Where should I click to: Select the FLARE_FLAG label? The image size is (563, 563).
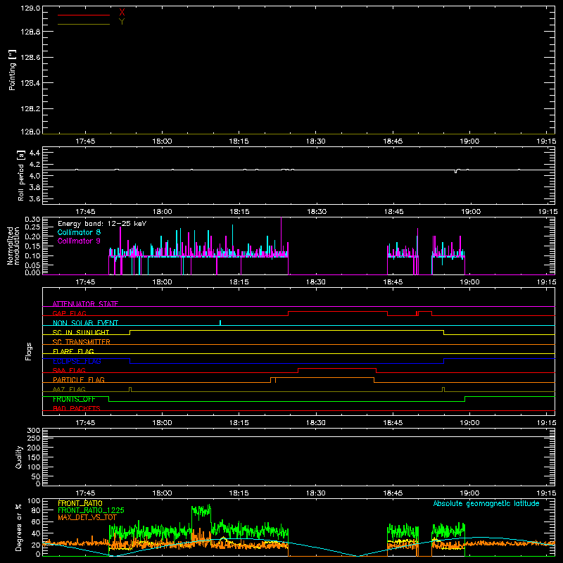point(73,351)
